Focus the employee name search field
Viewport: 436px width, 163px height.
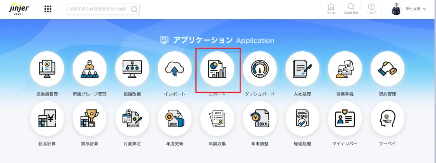pos(103,9)
